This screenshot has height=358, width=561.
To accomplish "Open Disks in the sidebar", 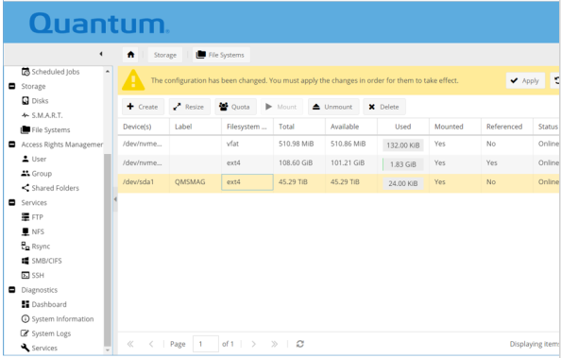I will point(35,101).
